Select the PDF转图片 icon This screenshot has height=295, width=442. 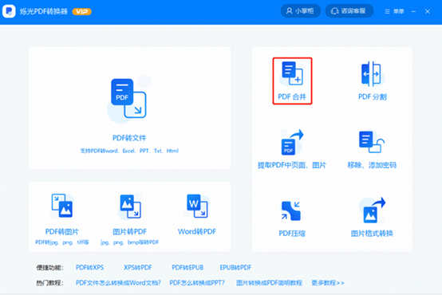(62, 206)
